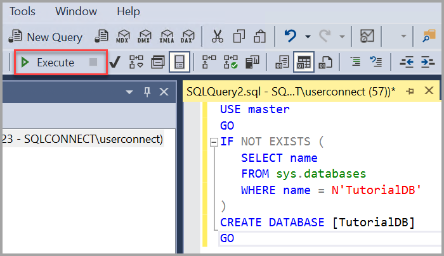Click the XMLA query icon
Screen dimensions: 444x256
coord(167,37)
